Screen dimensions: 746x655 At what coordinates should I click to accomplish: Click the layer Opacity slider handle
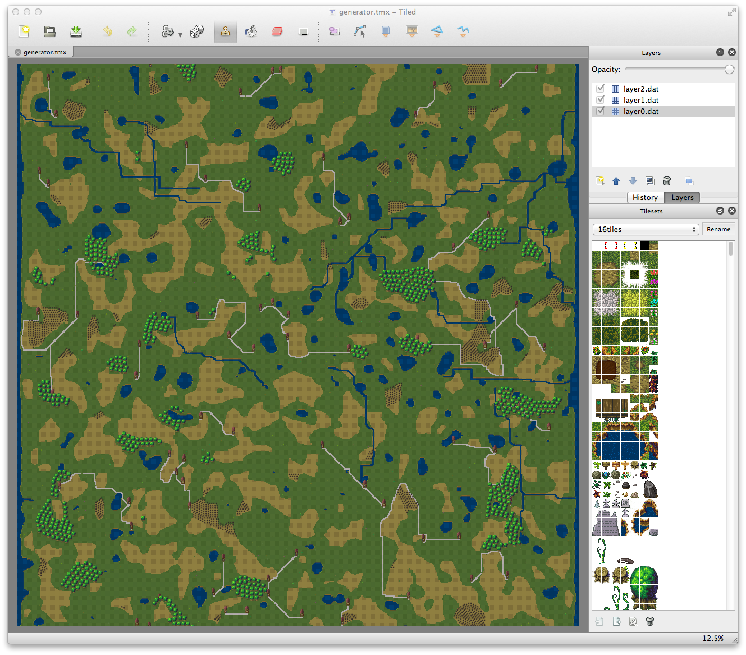coord(729,70)
